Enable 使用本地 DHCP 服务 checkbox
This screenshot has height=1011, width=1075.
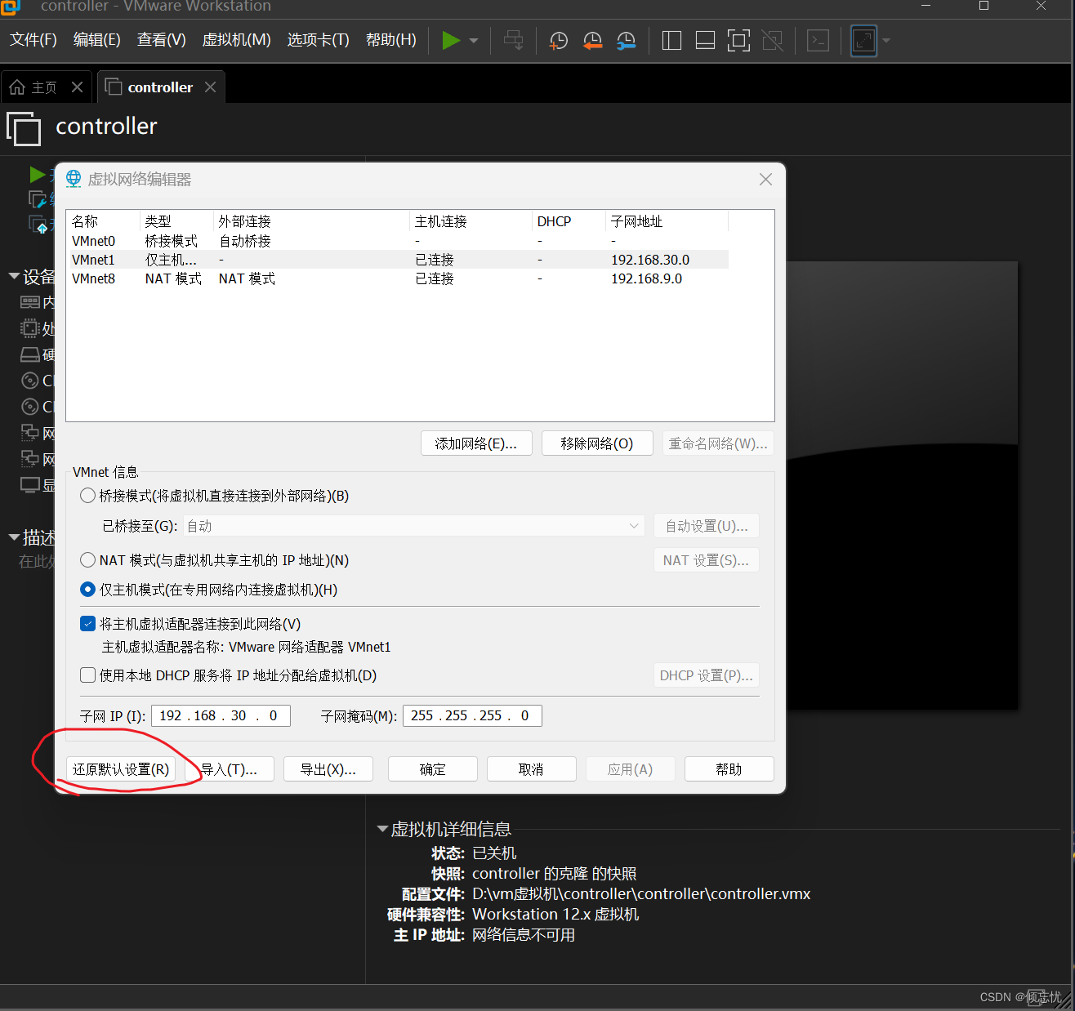click(88, 675)
